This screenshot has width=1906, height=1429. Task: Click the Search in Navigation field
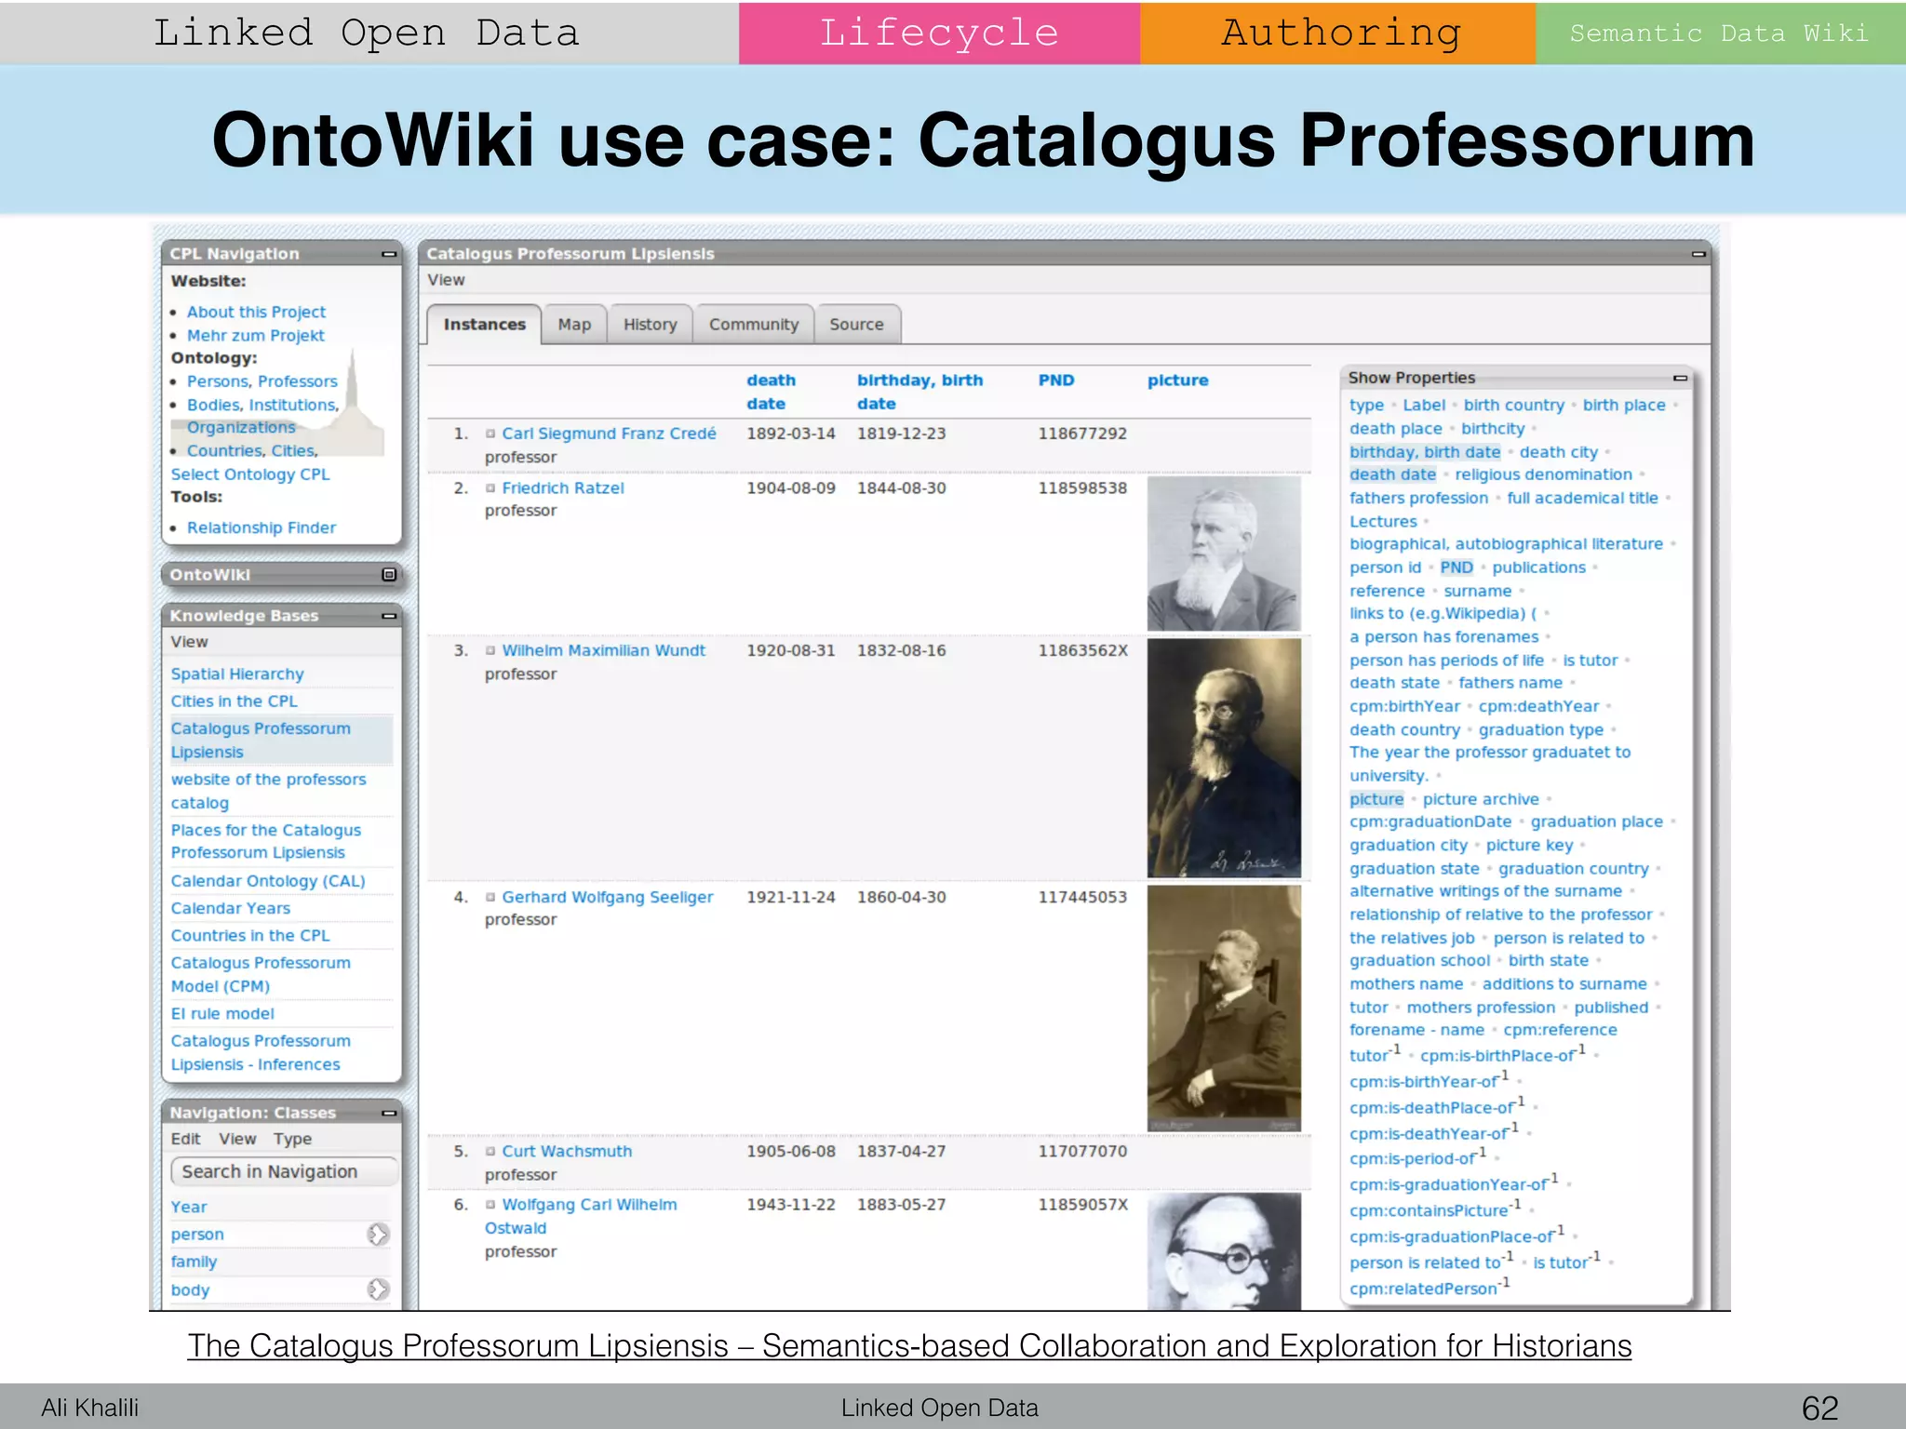click(284, 1172)
